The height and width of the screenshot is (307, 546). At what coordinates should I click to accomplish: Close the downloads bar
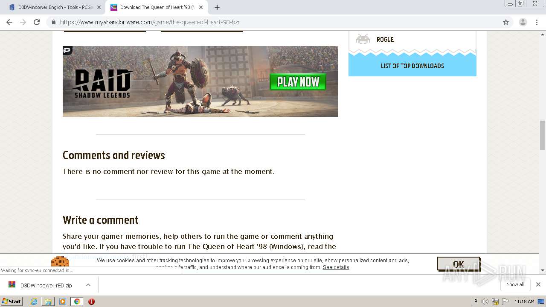click(538, 284)
